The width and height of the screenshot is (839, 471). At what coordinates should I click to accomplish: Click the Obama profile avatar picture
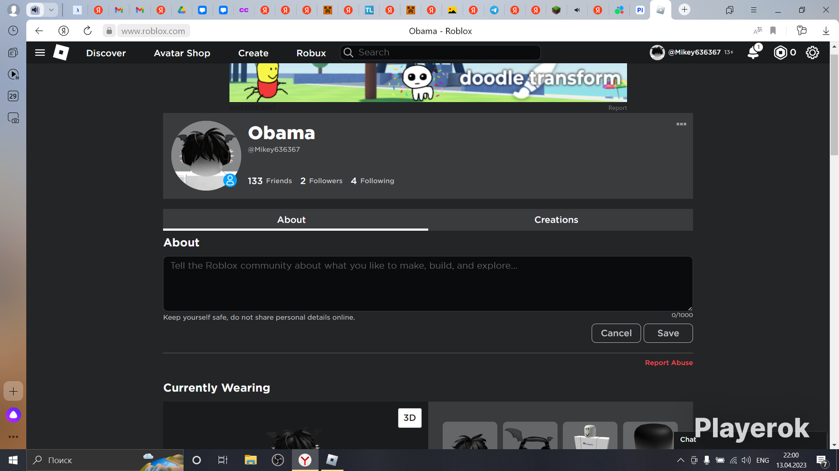coord(206,156)
